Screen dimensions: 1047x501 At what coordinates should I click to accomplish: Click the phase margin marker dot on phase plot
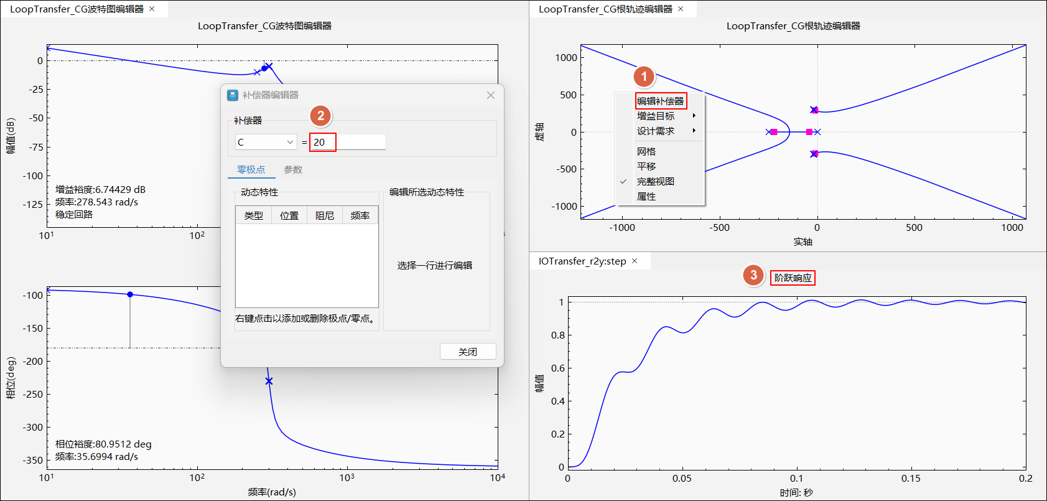130,294
